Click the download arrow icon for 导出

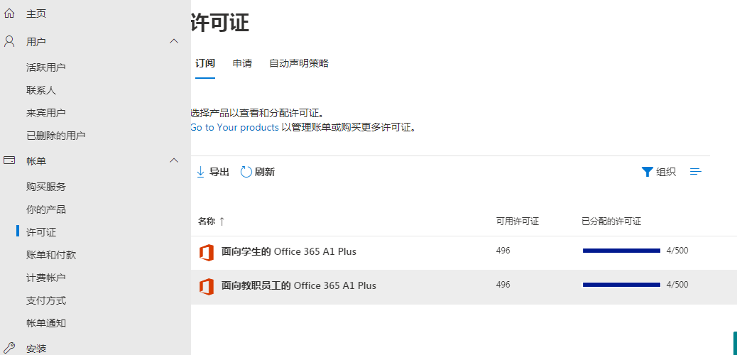point(200,172)
